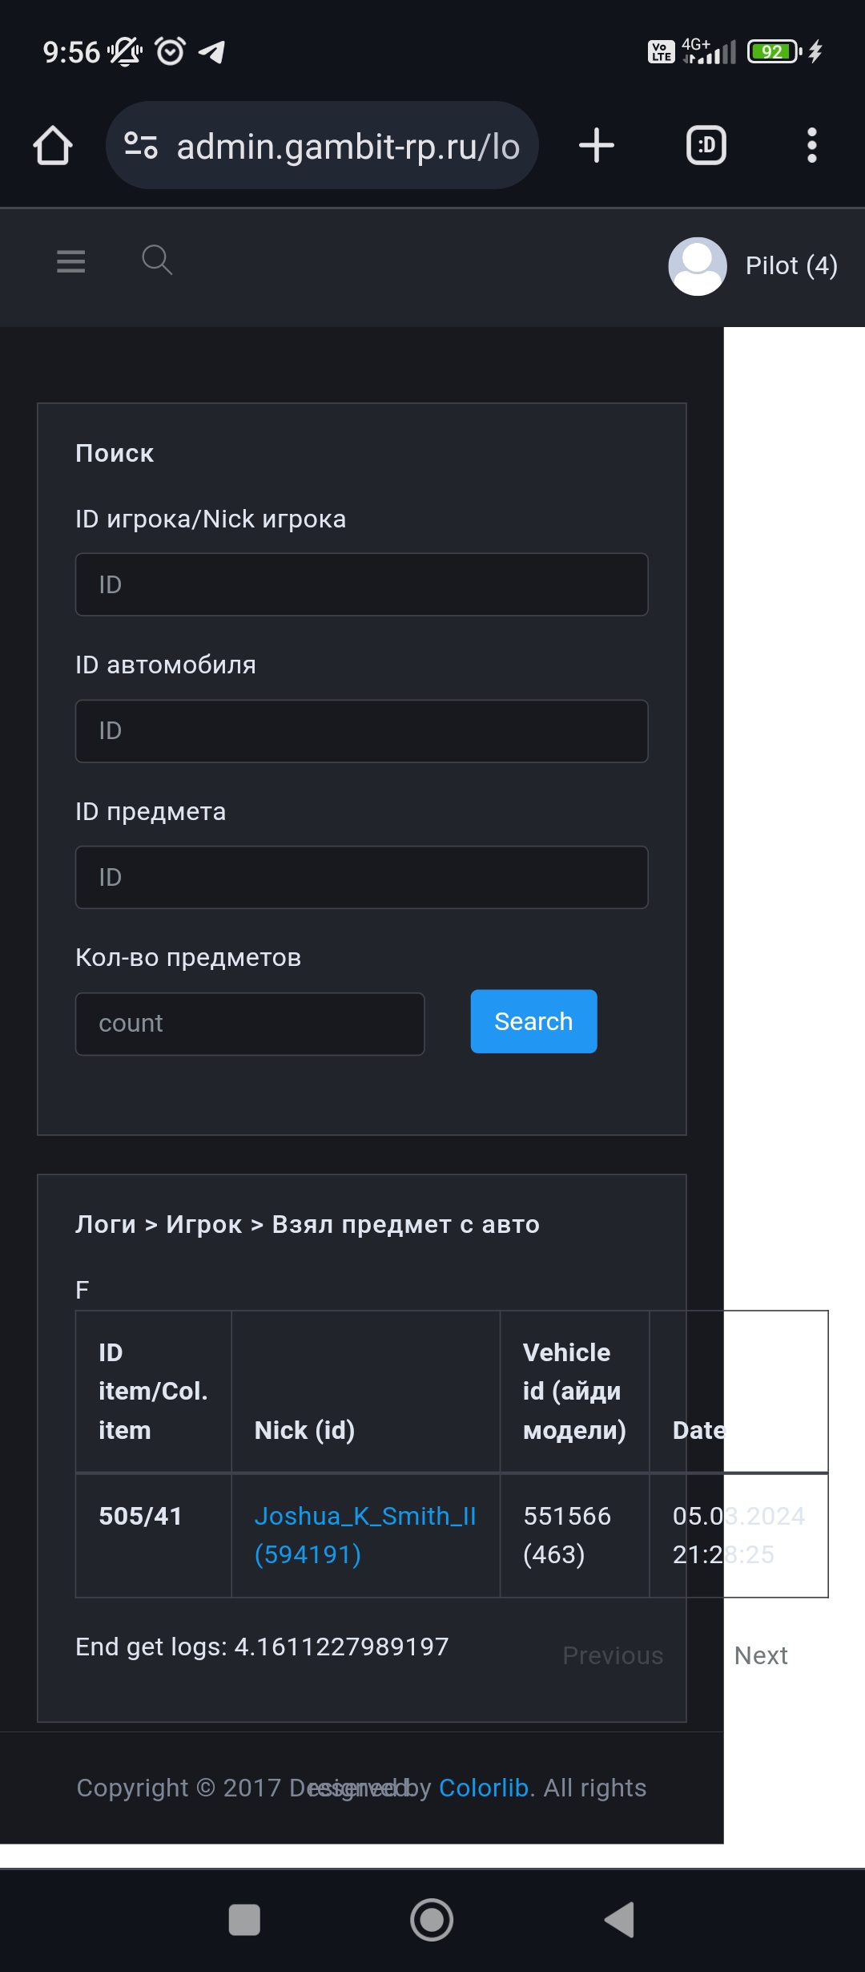Follow the Colorlib footer link
The width and height of the screenshot is (865, 1972).
tap(484, 1788)
